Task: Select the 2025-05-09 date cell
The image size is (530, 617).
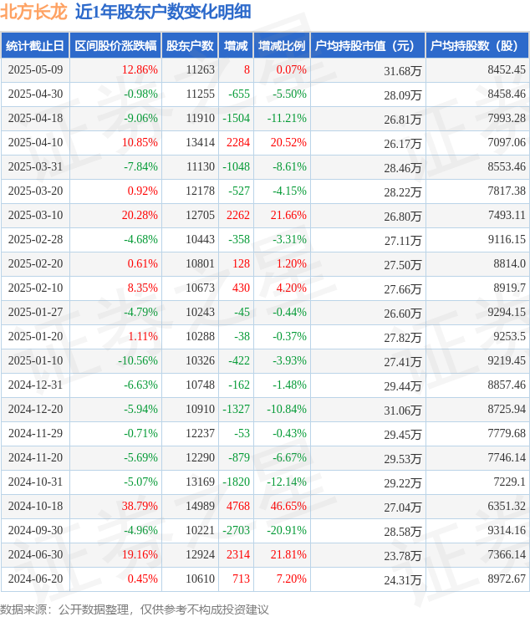Action: (x=35, y=70)
